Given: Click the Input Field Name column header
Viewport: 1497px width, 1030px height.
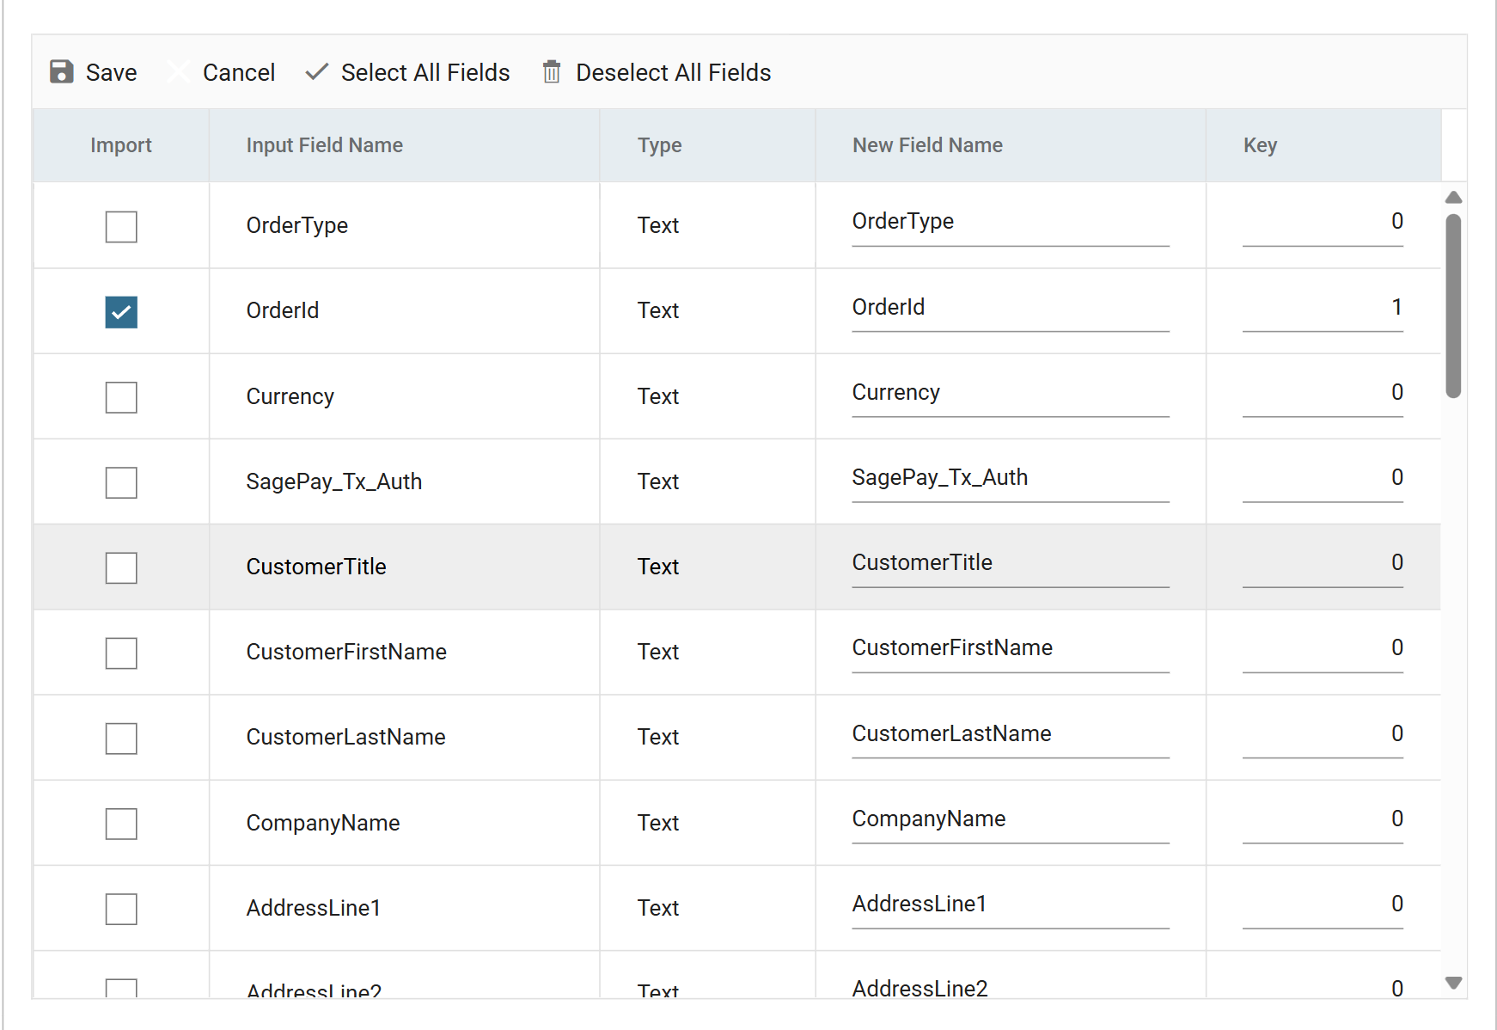Looking at the screenshot, I should pyautogui.click(x=405, y=145).
